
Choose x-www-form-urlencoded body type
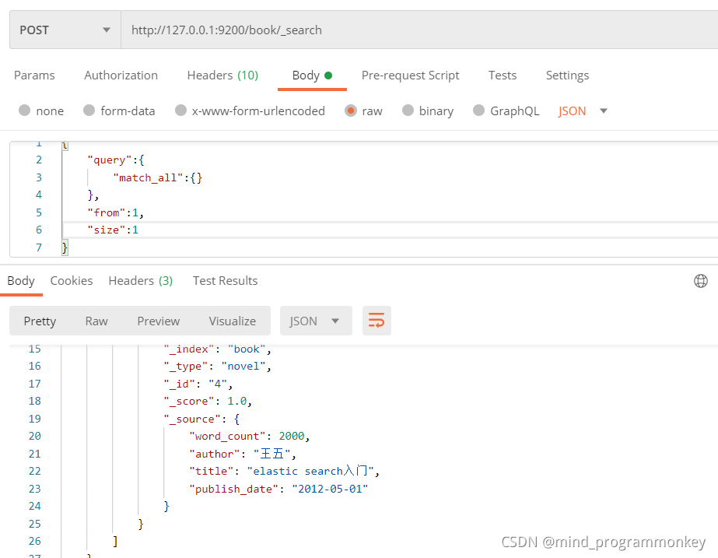[x=181, y=111]
